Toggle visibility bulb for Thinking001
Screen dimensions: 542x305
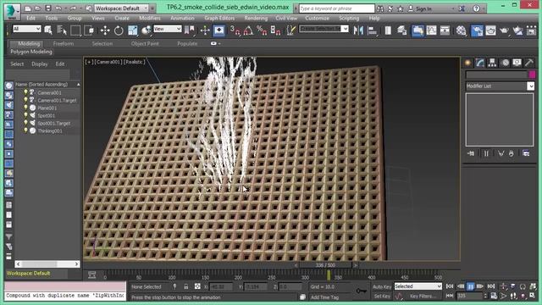(25, 130)
